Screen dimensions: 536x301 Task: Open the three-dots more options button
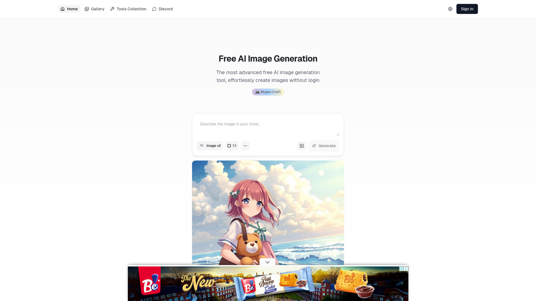245,146
